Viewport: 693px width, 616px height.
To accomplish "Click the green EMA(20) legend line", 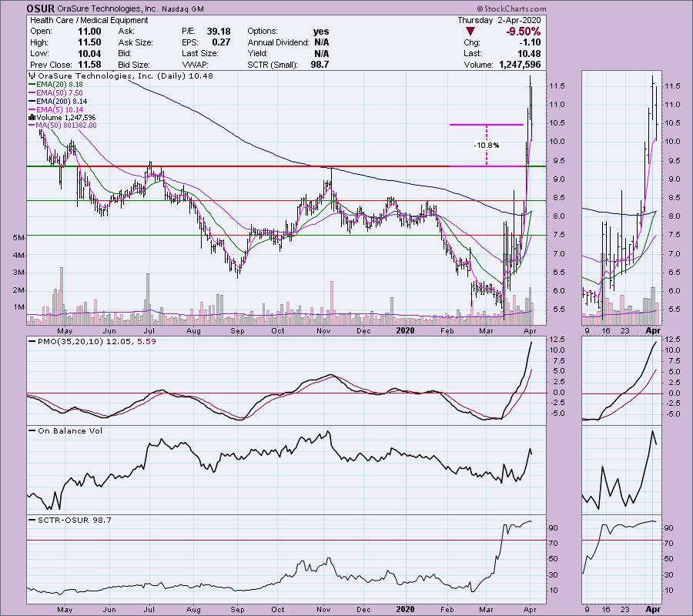I will (32, 85).
